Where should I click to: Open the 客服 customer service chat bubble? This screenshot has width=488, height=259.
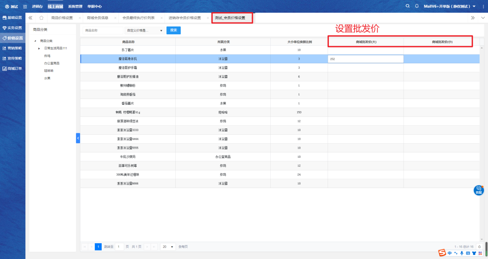click(x=479, y=190)
